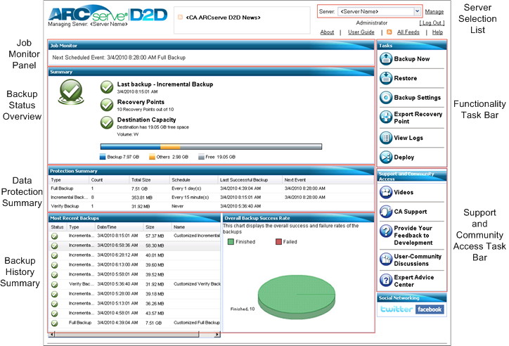Click status icon of 4:39:04 AM Full Backup
The image size is (509, 346).
tap(55, 323)
